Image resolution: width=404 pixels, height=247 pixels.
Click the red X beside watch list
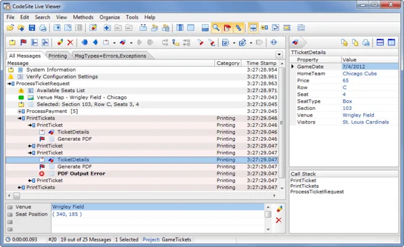[x=279, y=220]
